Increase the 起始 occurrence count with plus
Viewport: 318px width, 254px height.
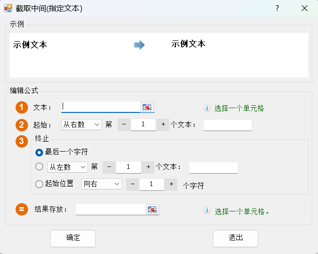(163, 124)
